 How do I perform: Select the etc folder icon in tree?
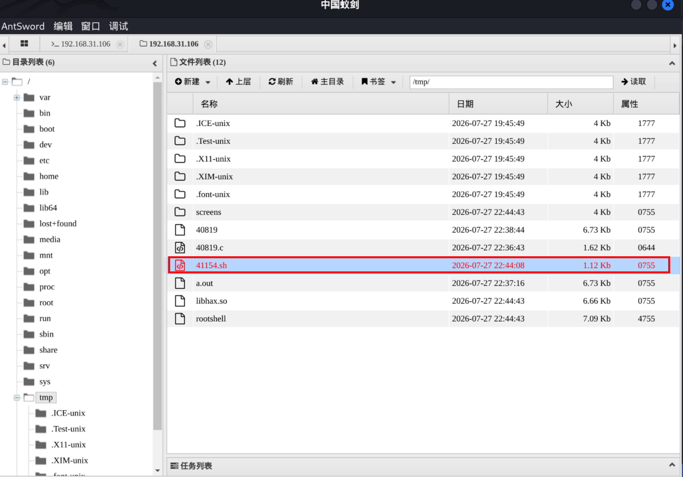[29, 161]
